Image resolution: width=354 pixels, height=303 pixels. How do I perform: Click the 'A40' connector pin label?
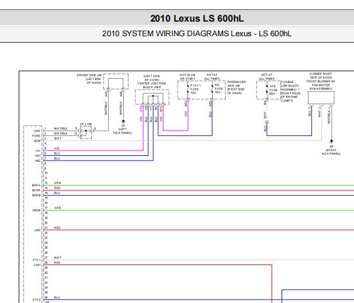(121, 93)
